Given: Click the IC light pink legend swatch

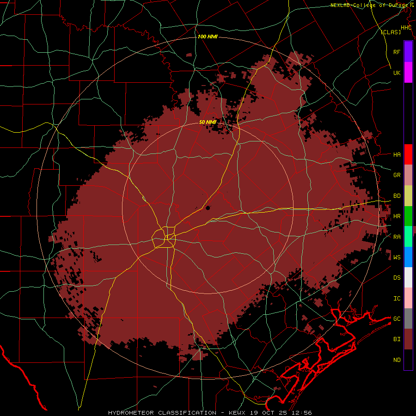Looking at the screenshot, I should tap(408, 298).
